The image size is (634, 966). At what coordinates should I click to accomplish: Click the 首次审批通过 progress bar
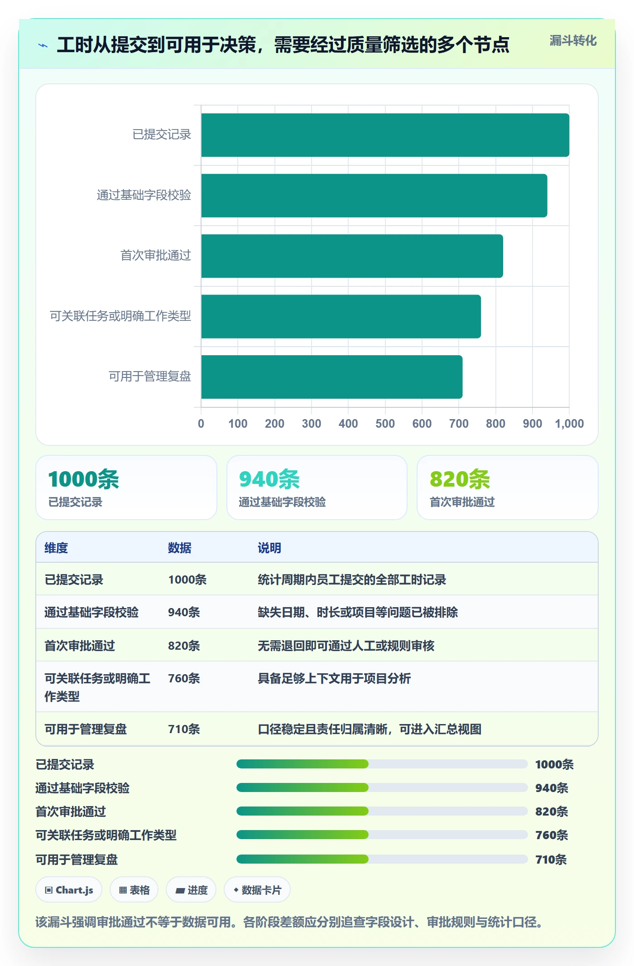[x=382, y=811]
